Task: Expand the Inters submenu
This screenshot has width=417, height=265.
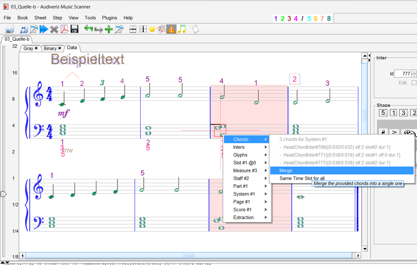Action: click(247, 147)
